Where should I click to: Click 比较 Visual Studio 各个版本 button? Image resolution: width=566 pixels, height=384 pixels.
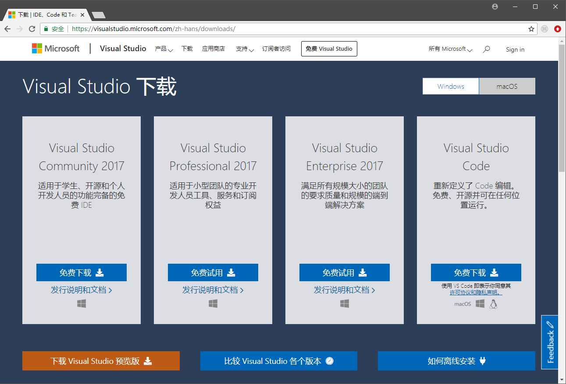click(279, 361)
